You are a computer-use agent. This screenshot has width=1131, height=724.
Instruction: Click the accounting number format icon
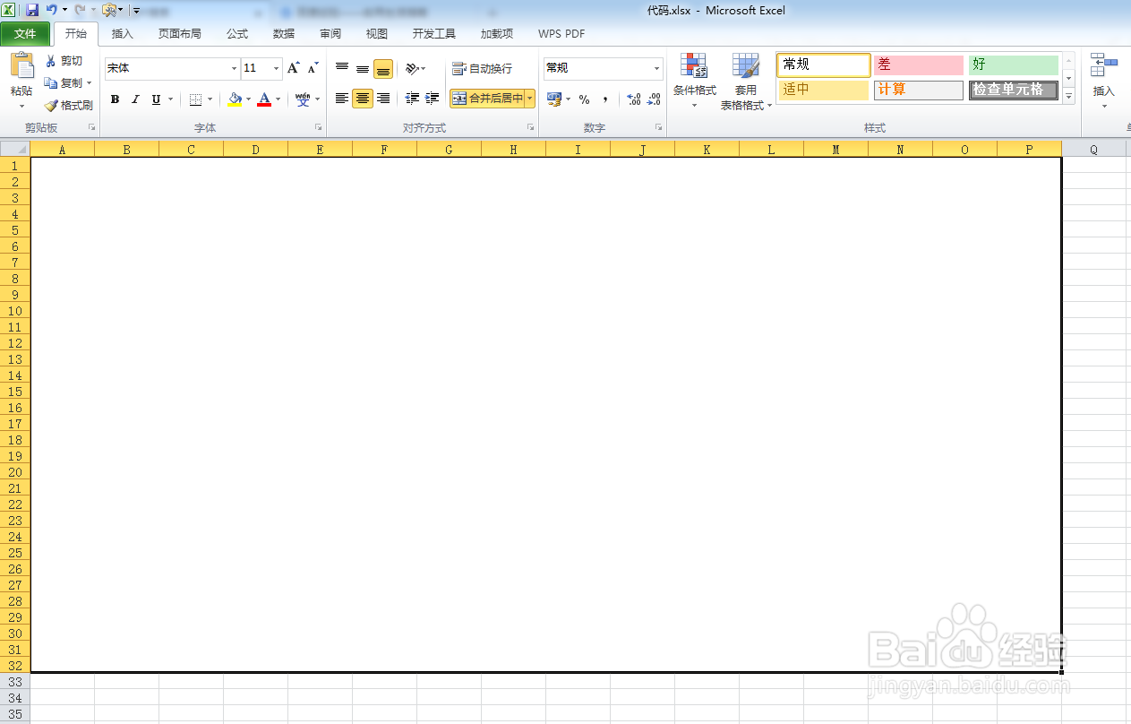554,99
